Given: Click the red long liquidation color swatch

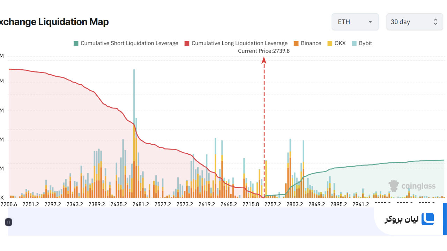Looking at the screenshot, I should click(x=187, y=43).
